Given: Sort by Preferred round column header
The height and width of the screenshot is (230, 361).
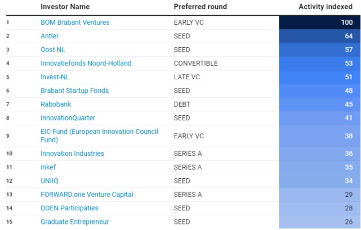Looking at the screenshot, I should tap(200, 7).
